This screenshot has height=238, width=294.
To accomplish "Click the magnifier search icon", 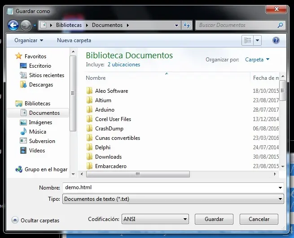I will (281, 25).
